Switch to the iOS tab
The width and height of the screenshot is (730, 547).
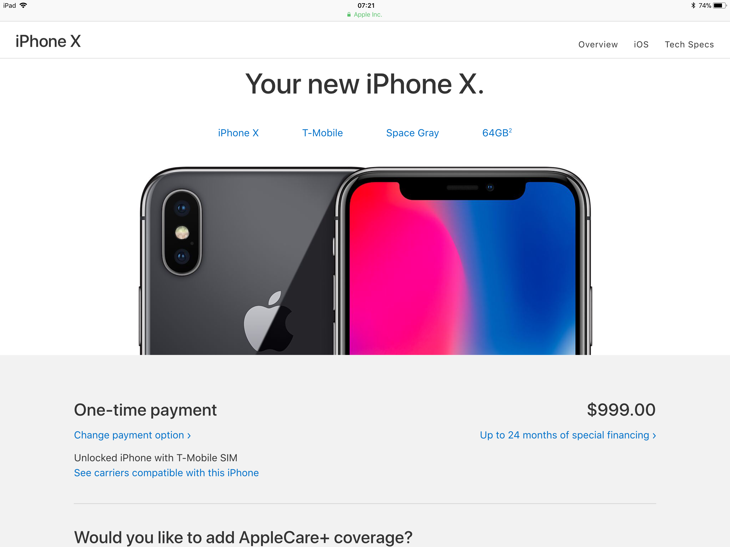click(x=641, y=45)
